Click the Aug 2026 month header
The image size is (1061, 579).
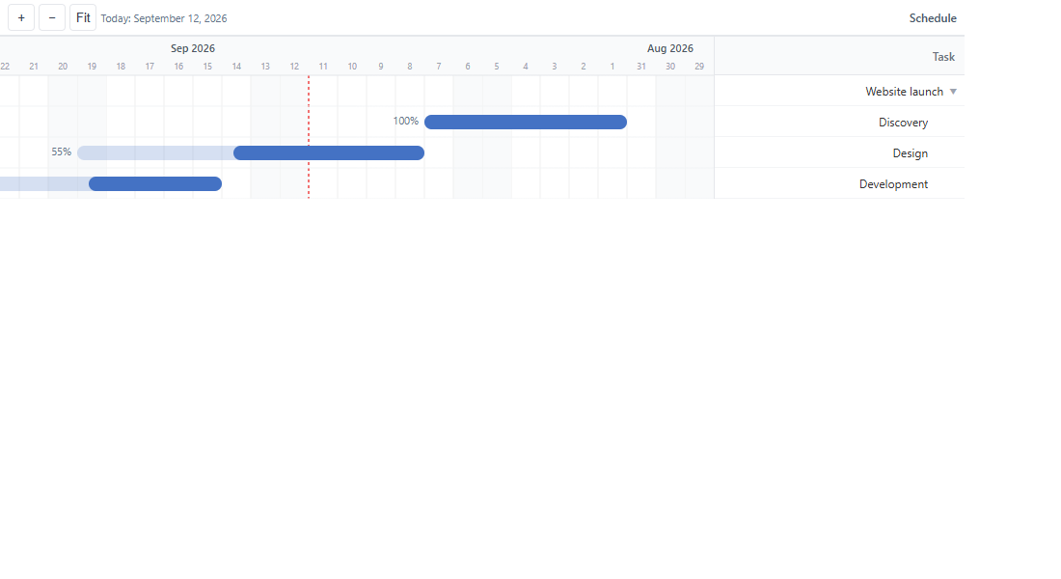tap(670, 48)
